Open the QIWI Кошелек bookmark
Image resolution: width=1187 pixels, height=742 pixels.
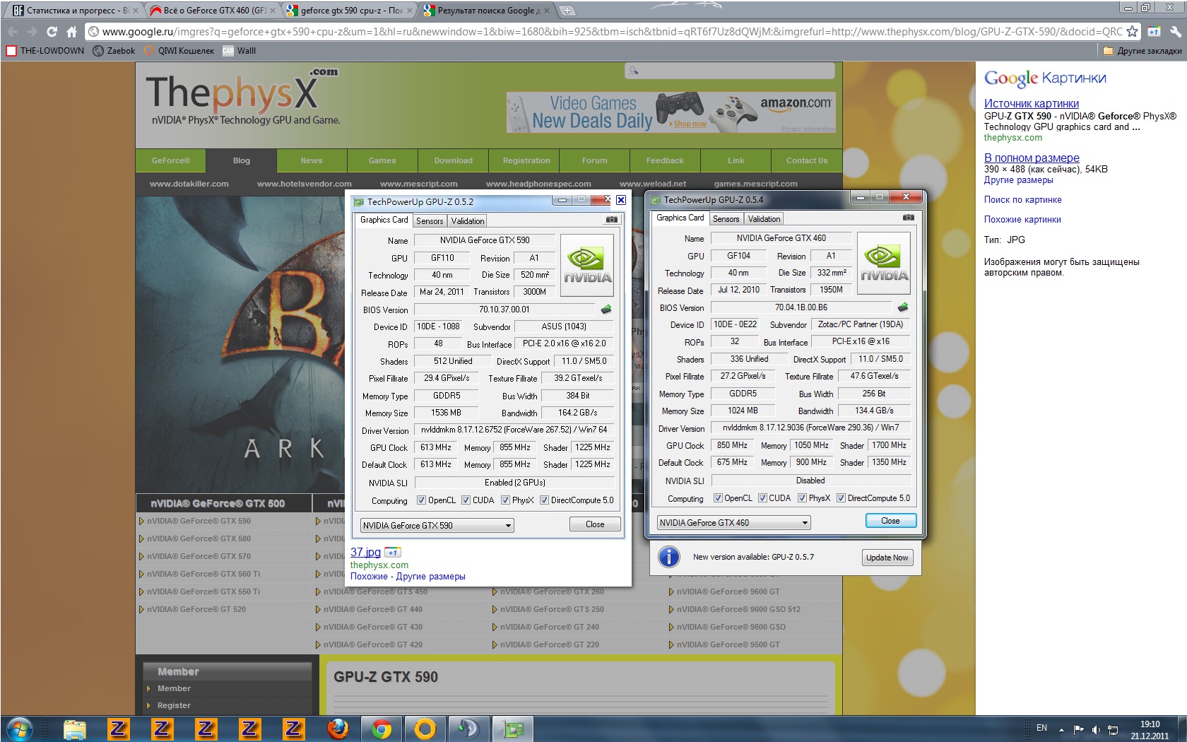(x=179, y=51)
